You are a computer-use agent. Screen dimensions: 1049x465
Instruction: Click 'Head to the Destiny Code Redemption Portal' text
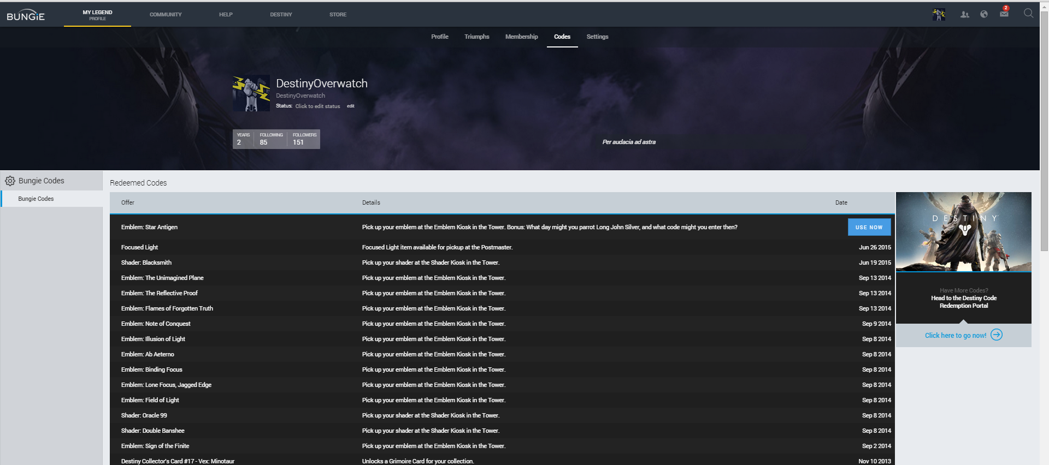tap(964, 302)
